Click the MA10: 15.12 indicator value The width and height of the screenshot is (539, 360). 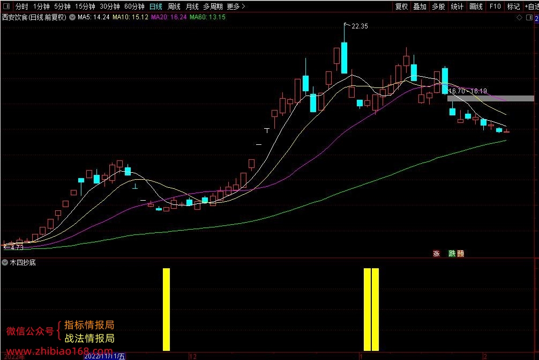pyautogui.click(x=130, y=17)
